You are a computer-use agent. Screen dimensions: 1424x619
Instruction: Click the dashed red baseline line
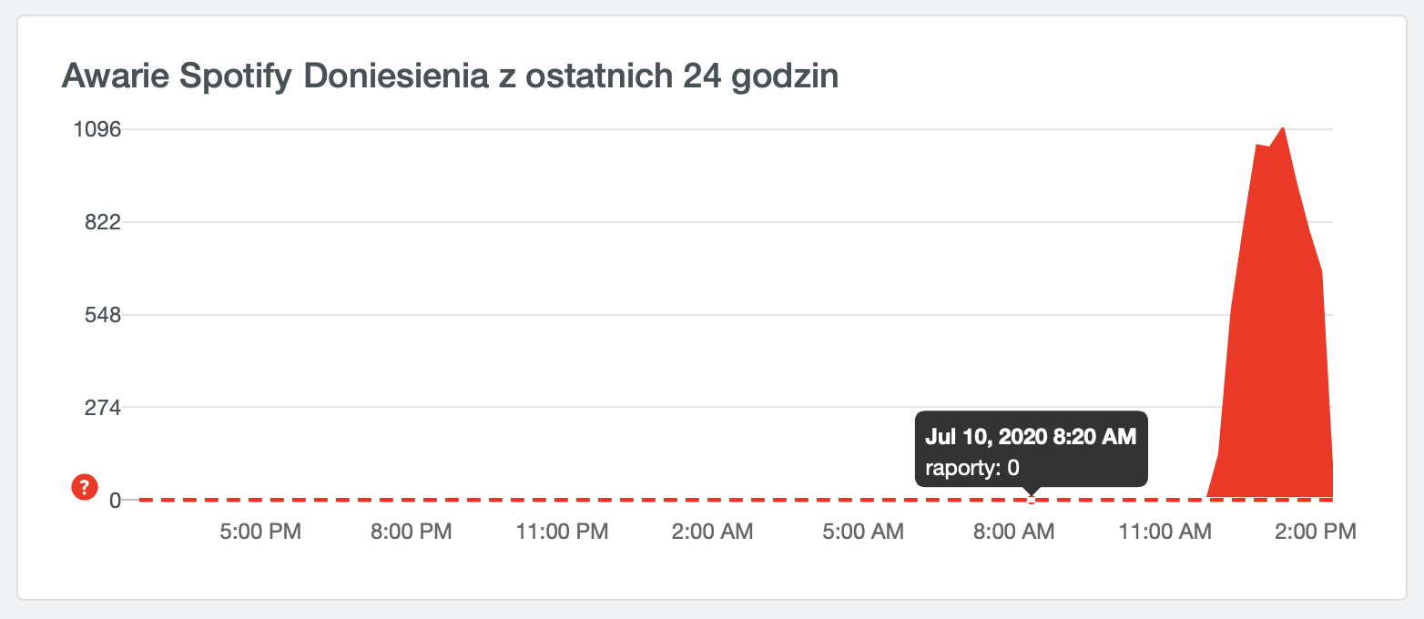736,499
